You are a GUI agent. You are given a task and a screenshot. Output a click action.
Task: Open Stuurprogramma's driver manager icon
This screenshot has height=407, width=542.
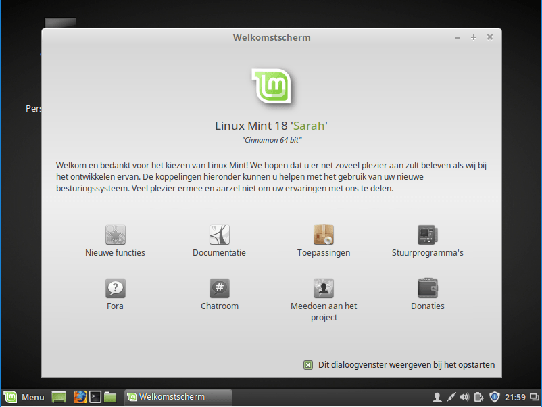[428, 235]
